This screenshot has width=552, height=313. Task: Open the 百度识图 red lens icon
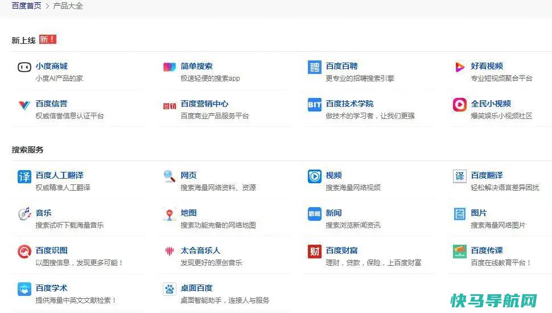coord(24,252)
